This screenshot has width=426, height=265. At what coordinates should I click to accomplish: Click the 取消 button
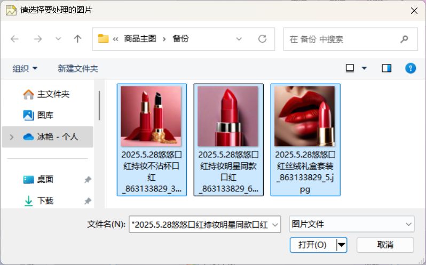coord(385,245)
